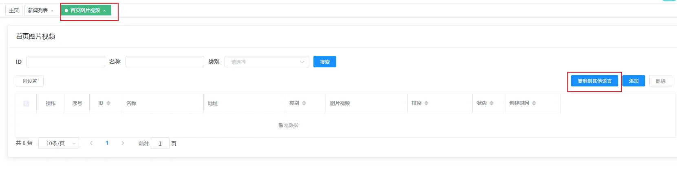Image resolution: width=677 pixels, height=170 pixels.
Task: Go to previous page arrow
Action: 91,143
